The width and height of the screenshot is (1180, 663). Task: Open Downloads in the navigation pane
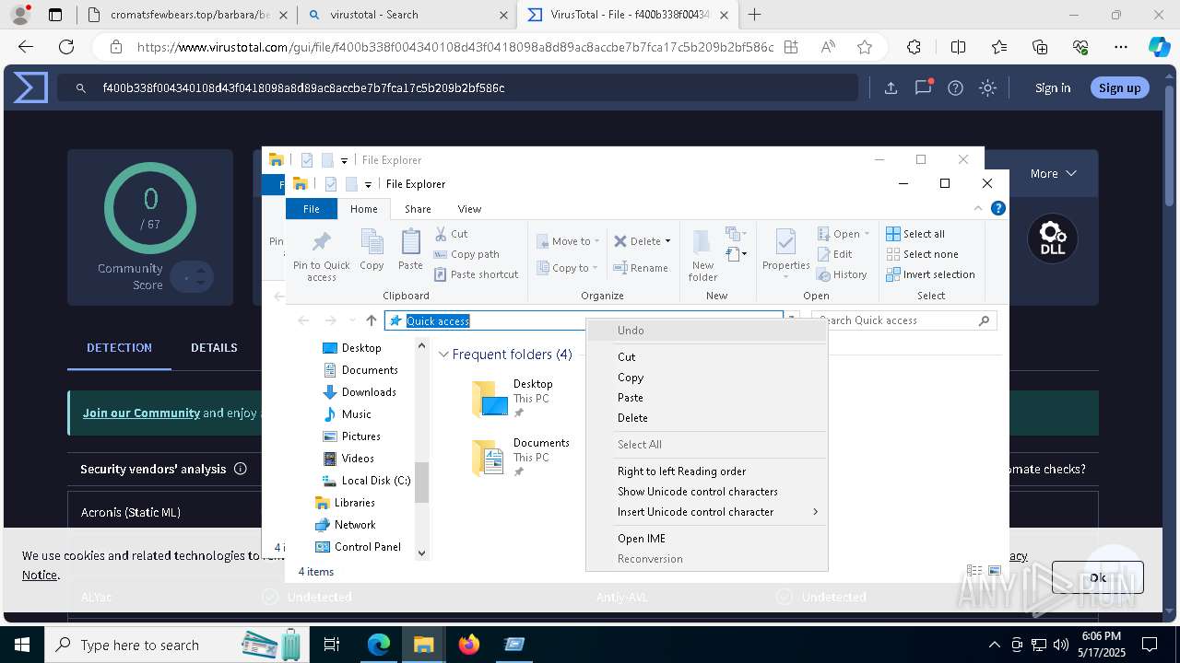(360, 391)
